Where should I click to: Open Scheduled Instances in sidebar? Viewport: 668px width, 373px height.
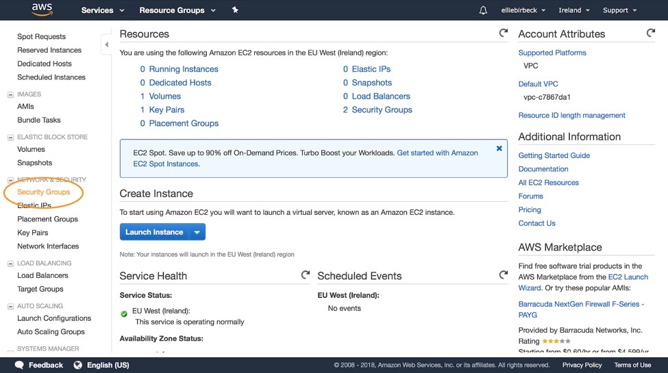pos(51,77)
